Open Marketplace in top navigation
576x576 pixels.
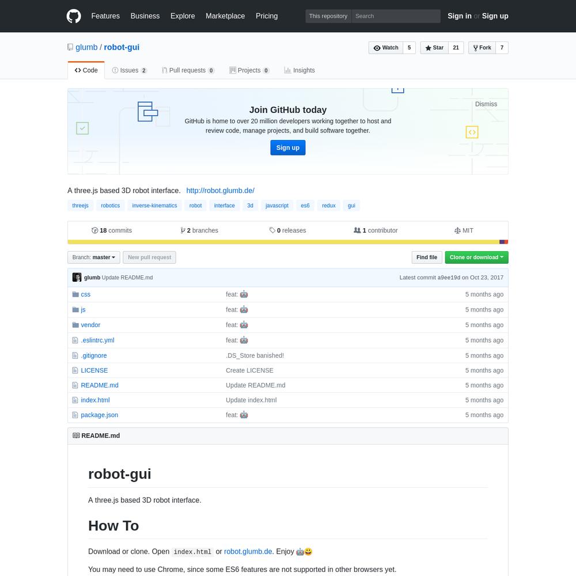(x=225, y=16)
